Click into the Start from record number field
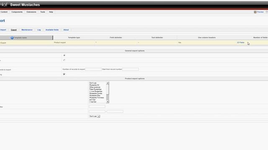268x150 pixels. tap(130, 69)
